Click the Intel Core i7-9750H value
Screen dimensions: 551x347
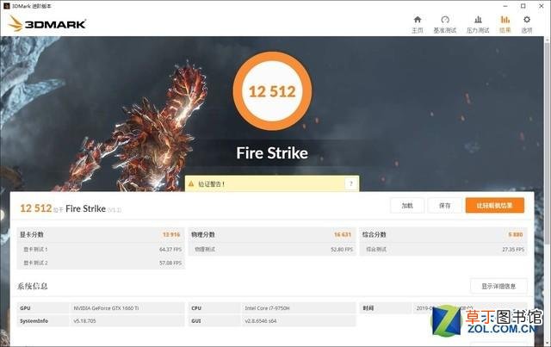[267, 308]
